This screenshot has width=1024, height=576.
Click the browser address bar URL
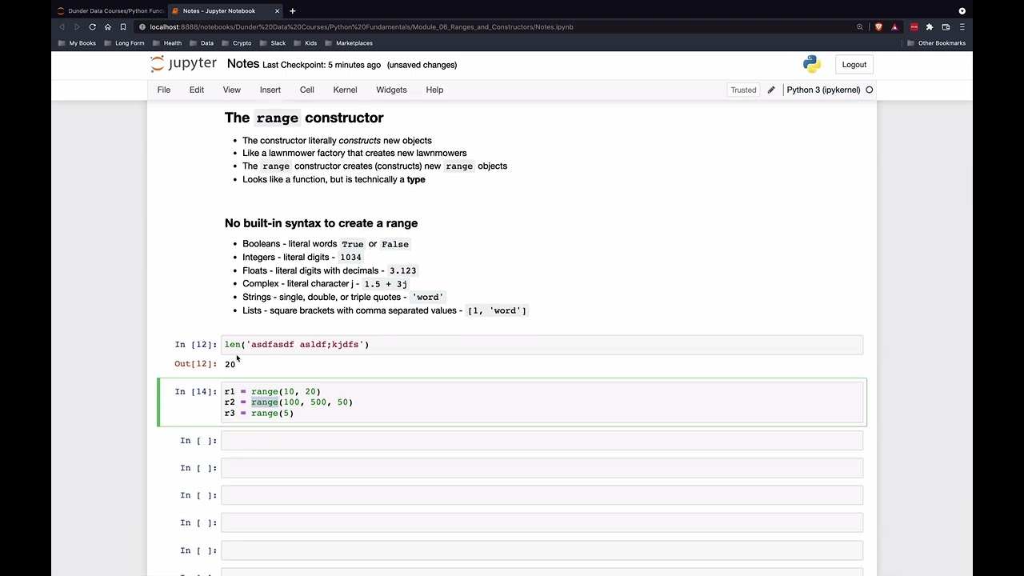tap(362, 26)
